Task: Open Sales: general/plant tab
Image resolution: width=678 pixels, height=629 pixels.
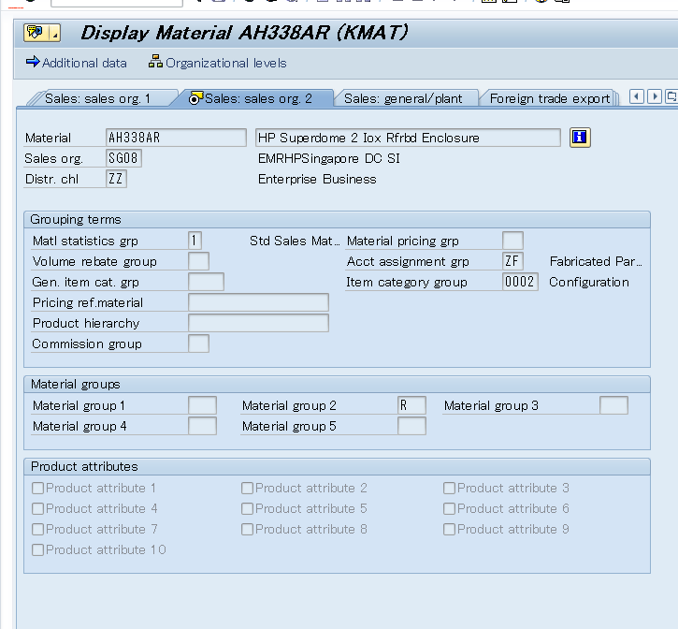Action: [403, 98]
